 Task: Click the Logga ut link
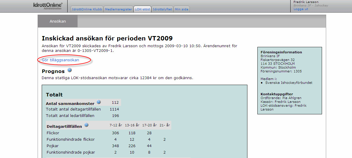(301, 9)
